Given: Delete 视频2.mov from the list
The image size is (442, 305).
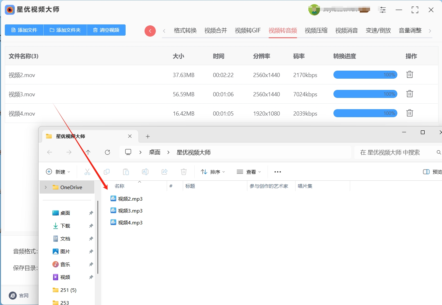Looking at the screenshot, I should coord(410,74).
